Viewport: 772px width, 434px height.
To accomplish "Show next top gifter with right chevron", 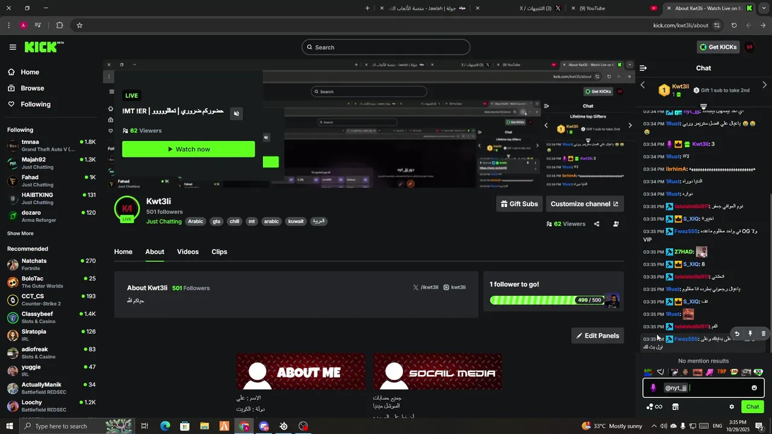I will 765,85.
